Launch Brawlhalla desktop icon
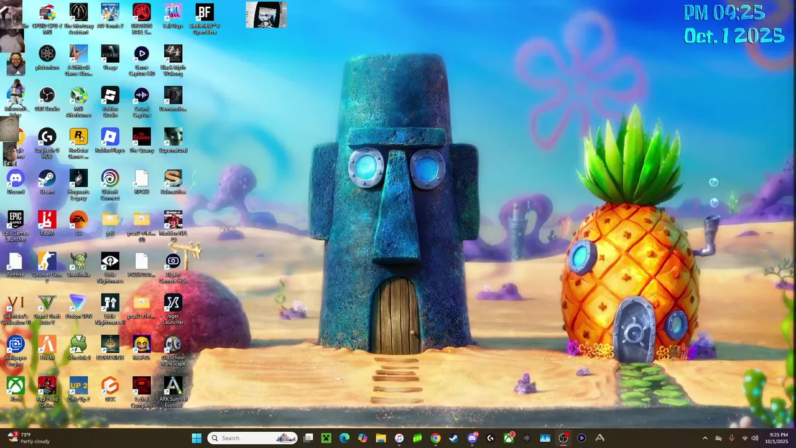Screen dimensions: 796x448 pos(78,265)
